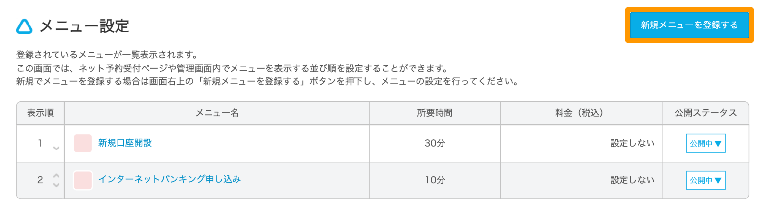Open the インターネットバンキング申し込み menu link

[x=170, y=179]
